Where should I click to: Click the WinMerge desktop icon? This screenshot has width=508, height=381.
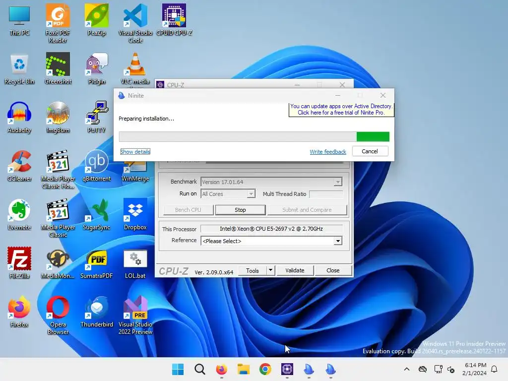[x=135, y=172]
